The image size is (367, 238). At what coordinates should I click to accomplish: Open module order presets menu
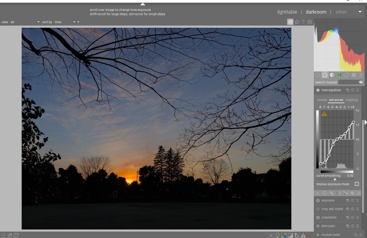tap(360, 235)
